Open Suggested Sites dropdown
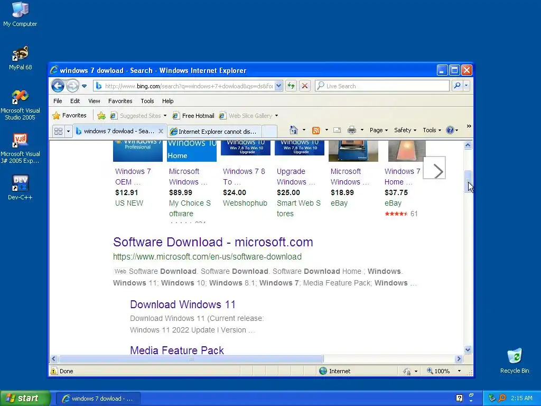 pos(138,116)
